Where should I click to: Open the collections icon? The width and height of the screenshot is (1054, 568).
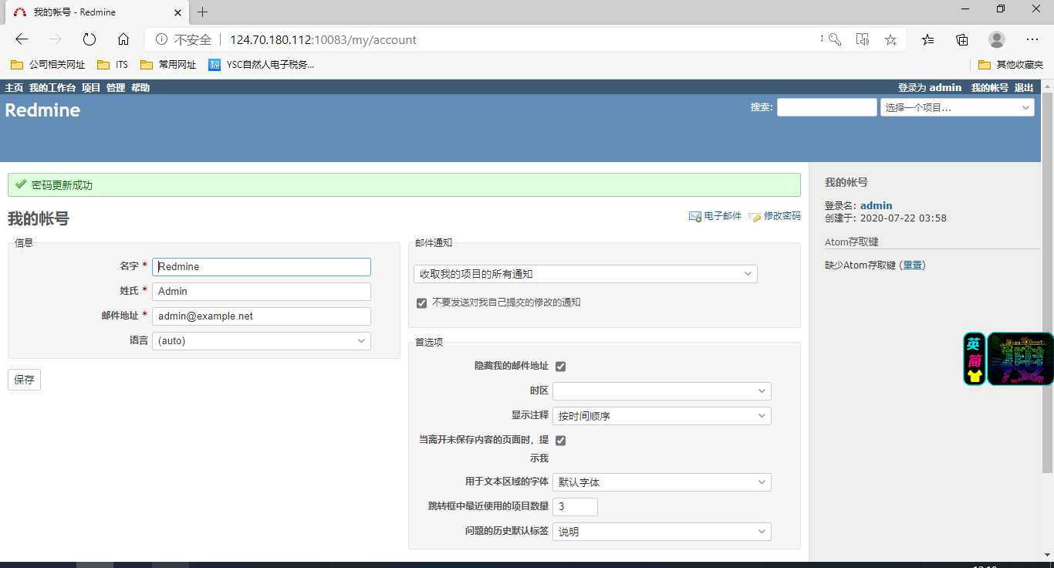[962, 39]
